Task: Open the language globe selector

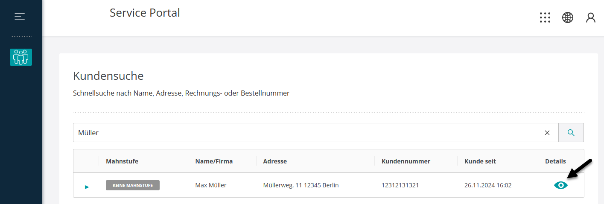Action: coord(568,17)
